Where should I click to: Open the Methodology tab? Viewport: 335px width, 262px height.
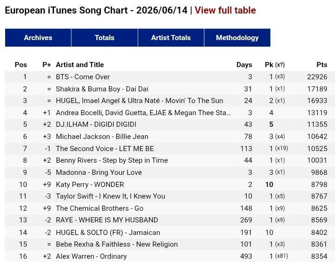pos(237,38)
